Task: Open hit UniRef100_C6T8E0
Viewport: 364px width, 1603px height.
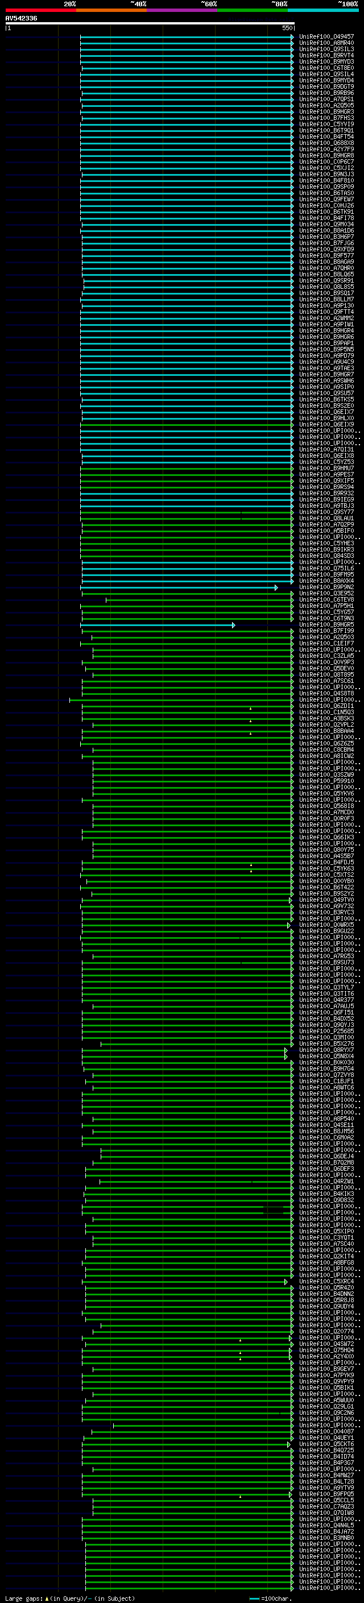Action: tap(326, 68)
